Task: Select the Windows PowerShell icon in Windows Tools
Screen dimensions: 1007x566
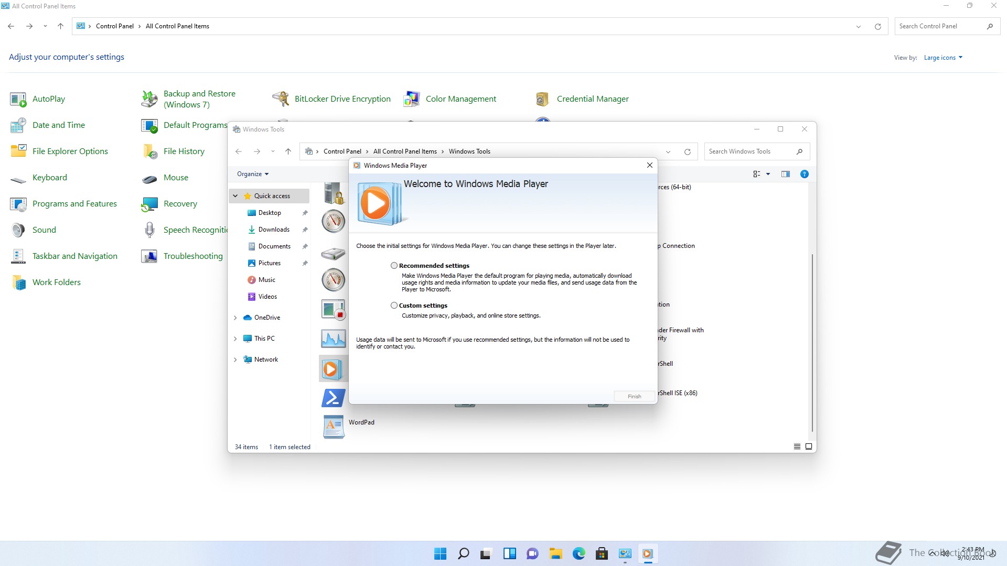Action: [x=334, y=398]
